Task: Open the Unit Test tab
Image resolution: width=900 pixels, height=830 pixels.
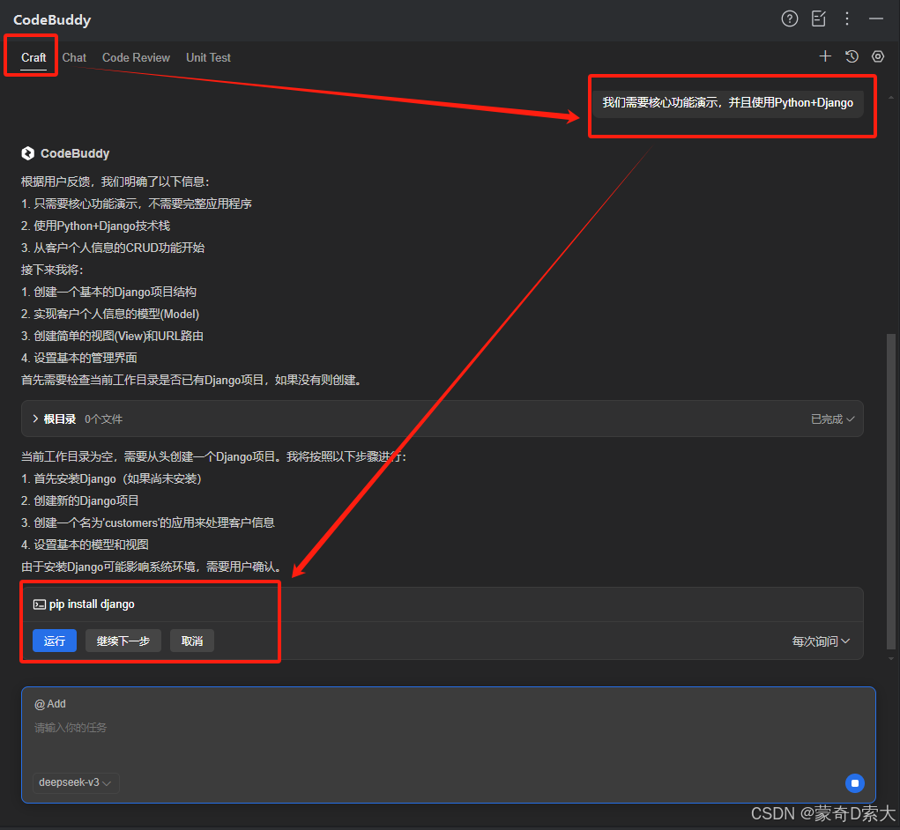Action: click(x=208, y=57)
